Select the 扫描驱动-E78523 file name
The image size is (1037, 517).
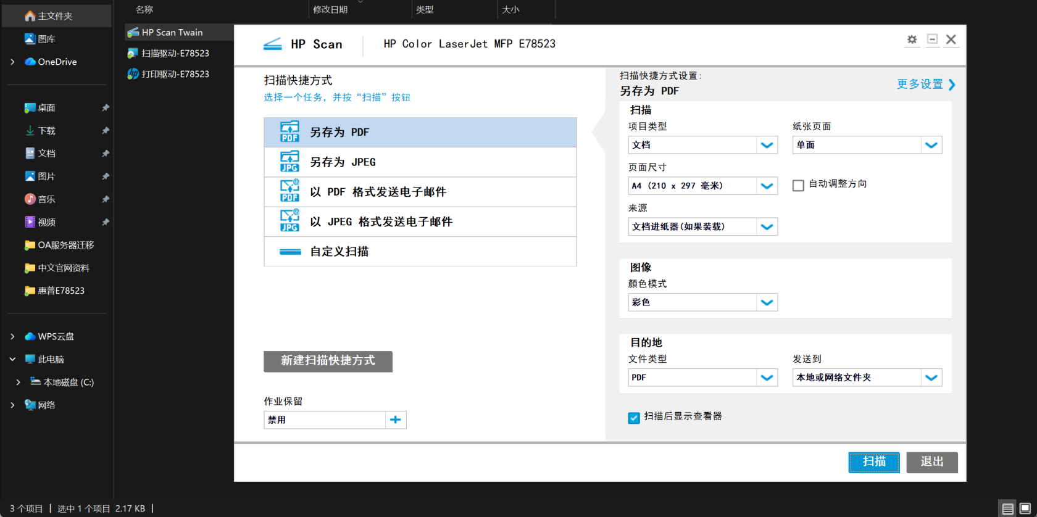click(175, 53)
